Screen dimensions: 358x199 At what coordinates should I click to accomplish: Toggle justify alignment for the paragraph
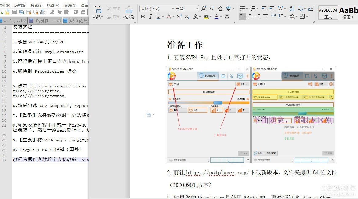265,16
